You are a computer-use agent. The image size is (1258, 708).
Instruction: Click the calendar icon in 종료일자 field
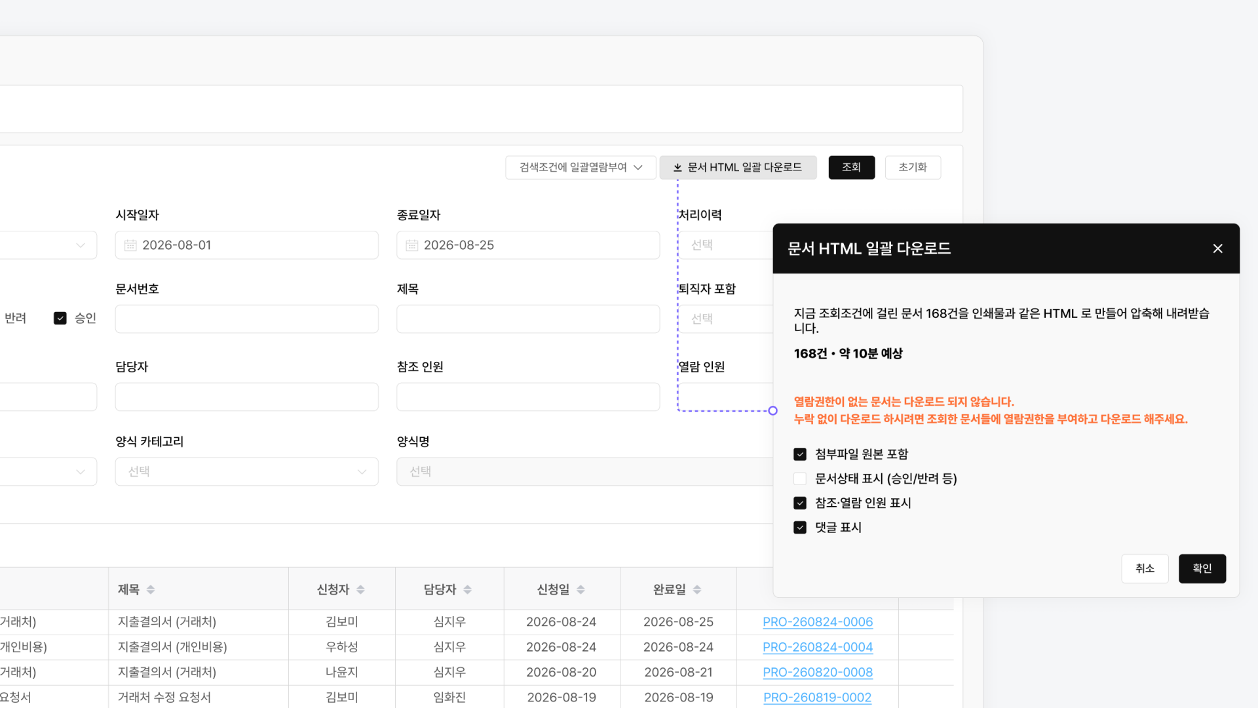pos(412,245)
